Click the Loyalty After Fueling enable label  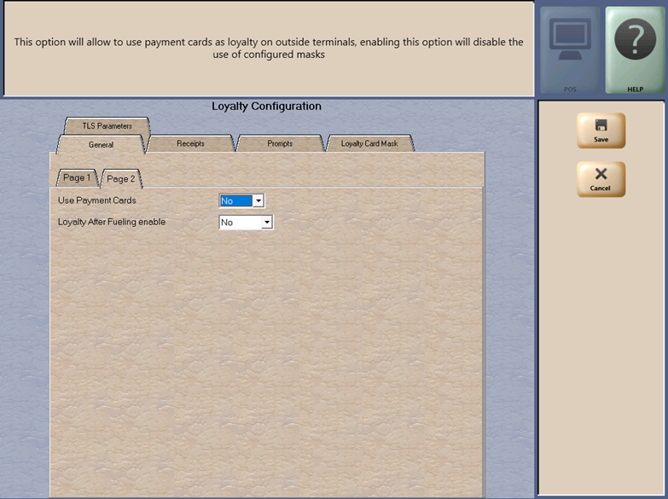coord(112,222)
